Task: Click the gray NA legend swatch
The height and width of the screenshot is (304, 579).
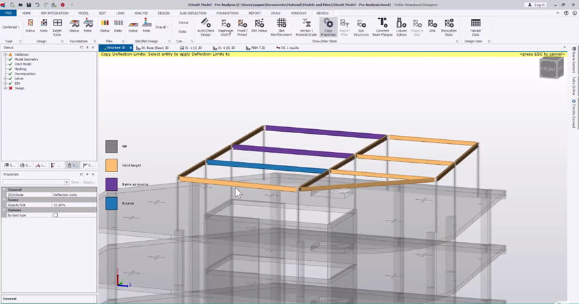Action: coord(112,146)
